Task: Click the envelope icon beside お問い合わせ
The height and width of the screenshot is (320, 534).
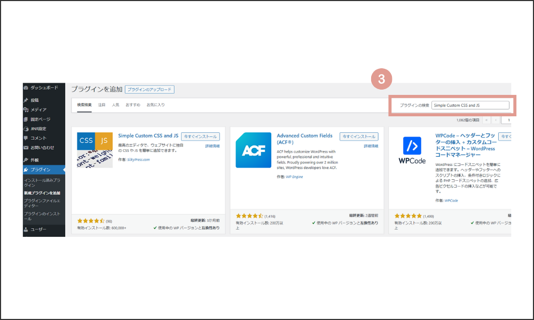Action: [26, 148]
